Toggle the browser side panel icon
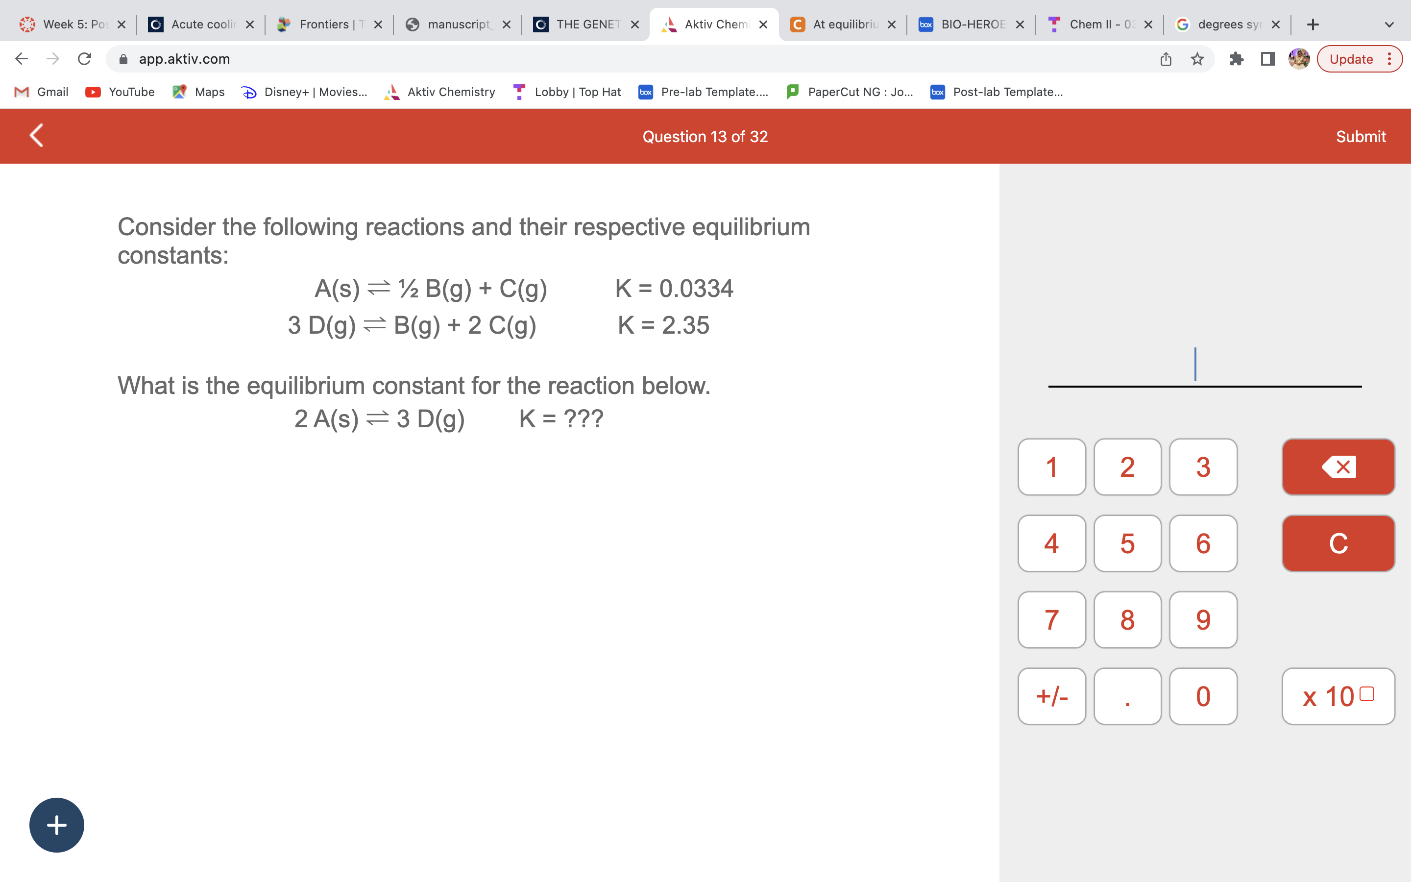The width and height of the screenshot is (1411, 882). (1267, 59)
